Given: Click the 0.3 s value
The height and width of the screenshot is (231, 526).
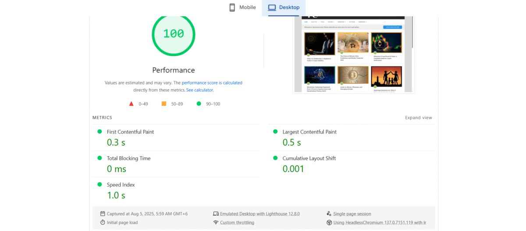Looking at the screenshot, I should tap(116, 142).
